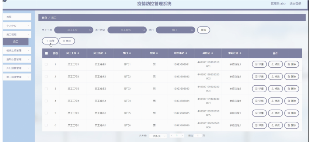The image size is (313, 143).
Task: Click the 家庭住址5 cell
Action: coord(235,113)
